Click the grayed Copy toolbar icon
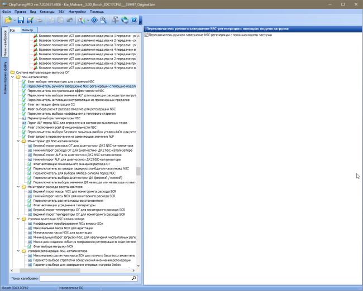The image size is (363, 291). click(x=51, y=20)
